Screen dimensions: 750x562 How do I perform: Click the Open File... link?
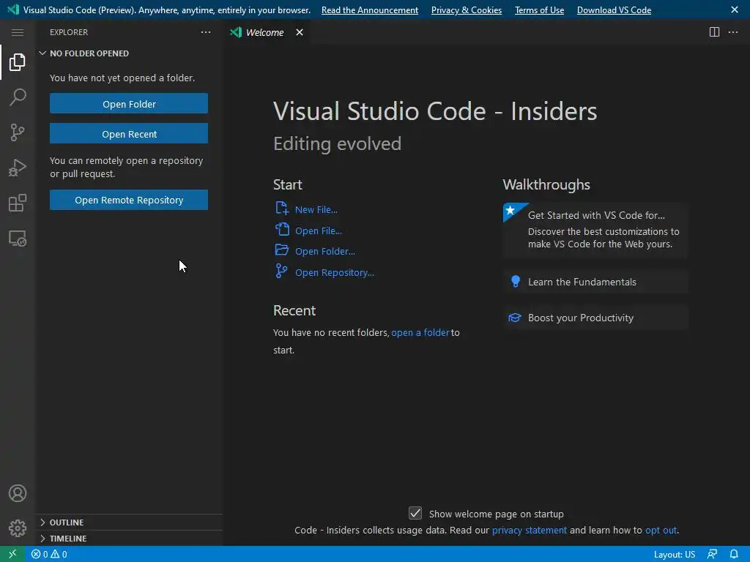click(x=319, y=231)
